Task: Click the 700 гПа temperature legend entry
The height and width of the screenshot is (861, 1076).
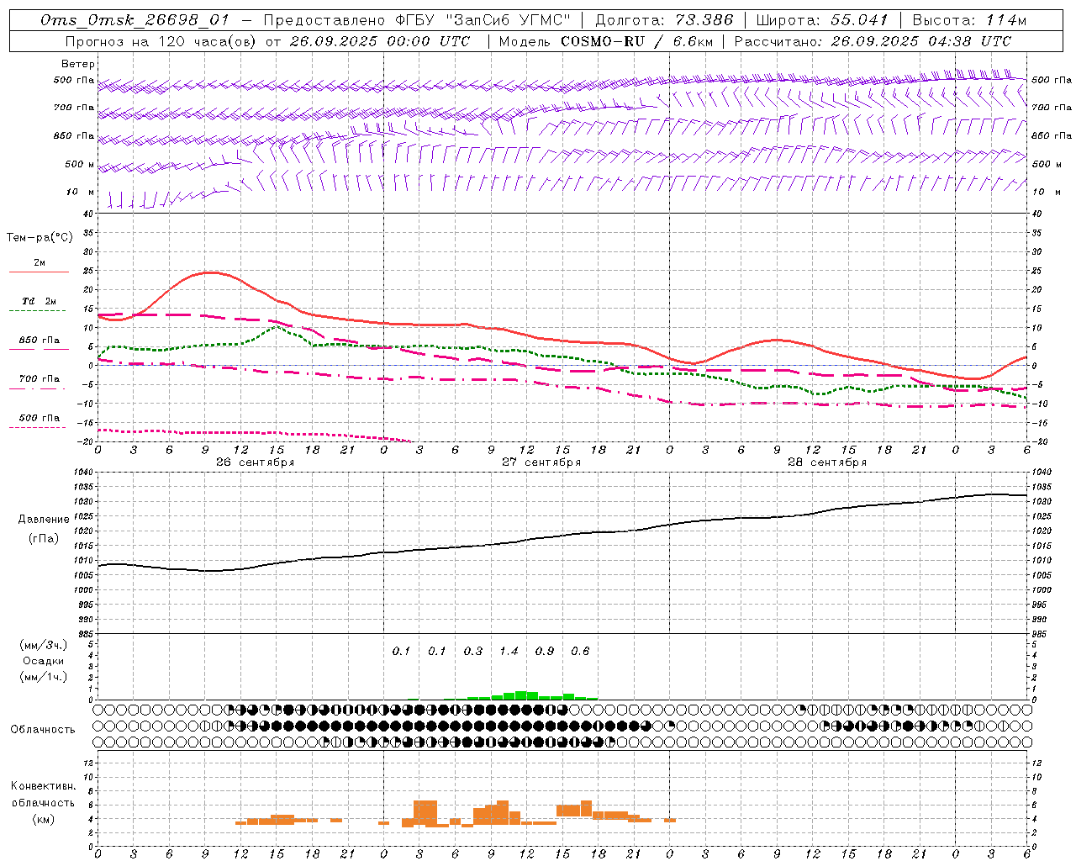Action: pos(40,379)
